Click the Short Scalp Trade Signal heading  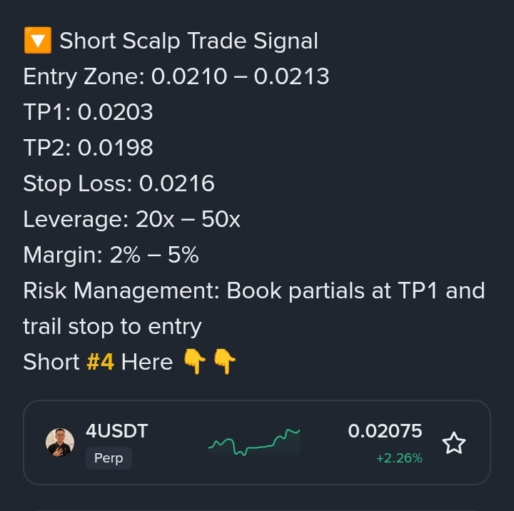(x=188, y=41)
